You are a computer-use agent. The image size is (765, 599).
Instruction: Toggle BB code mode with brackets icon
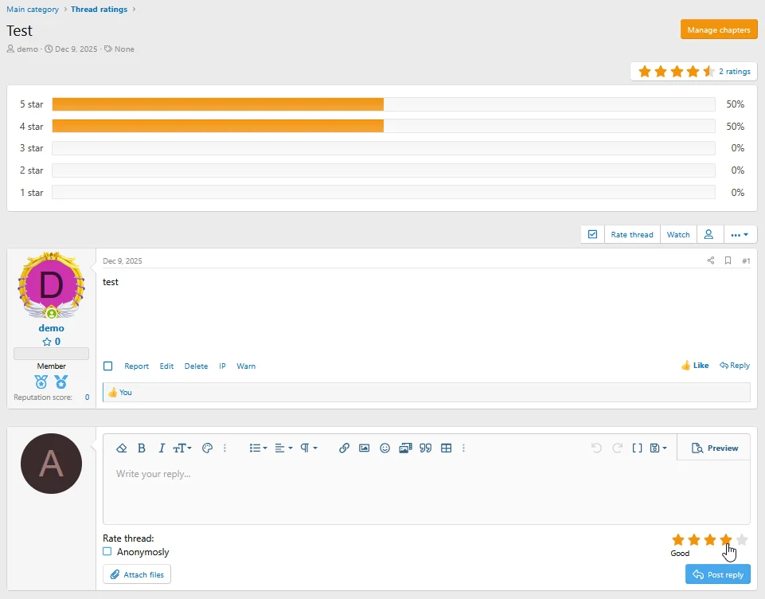click(637, 448)
